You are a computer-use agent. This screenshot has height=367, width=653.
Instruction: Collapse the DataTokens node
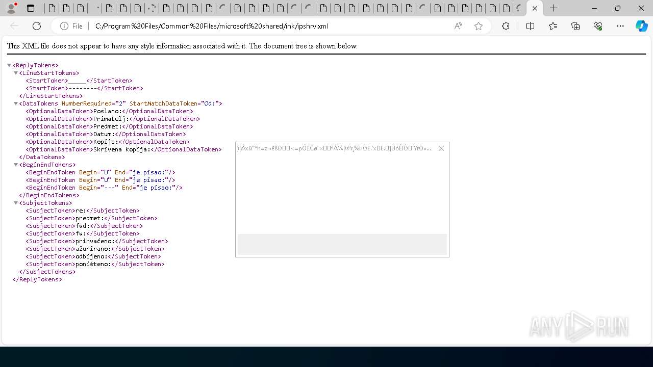click(16, 103)
